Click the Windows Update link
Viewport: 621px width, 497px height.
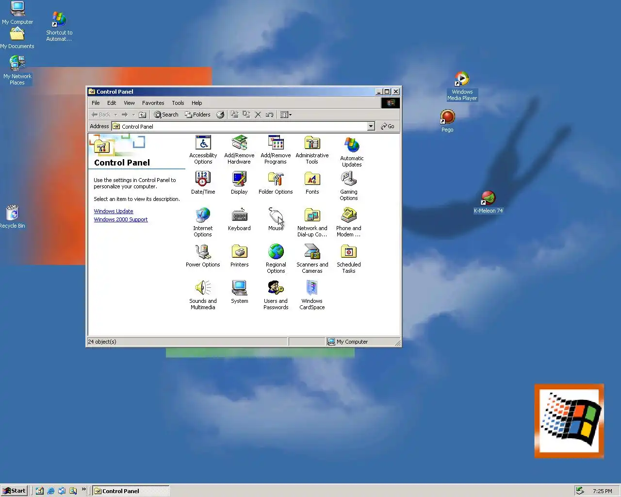coord(114,211)
